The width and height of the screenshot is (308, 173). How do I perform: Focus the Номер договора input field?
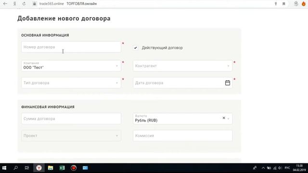[x=71, y=47]
